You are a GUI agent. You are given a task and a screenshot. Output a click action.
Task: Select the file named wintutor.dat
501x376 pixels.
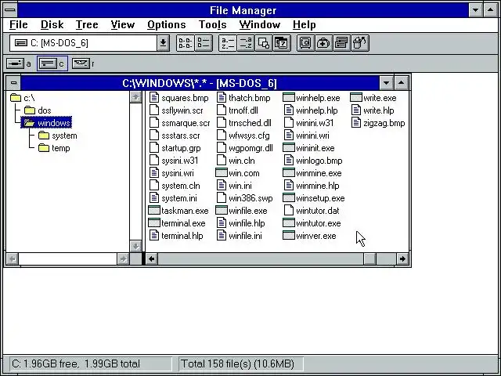coord(317,211)
